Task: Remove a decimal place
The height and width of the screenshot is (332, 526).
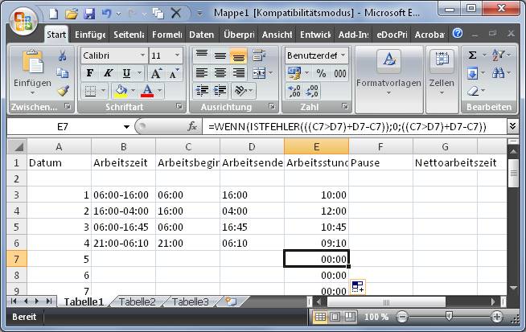Action: pyautogui.click(x=312, y=91)
